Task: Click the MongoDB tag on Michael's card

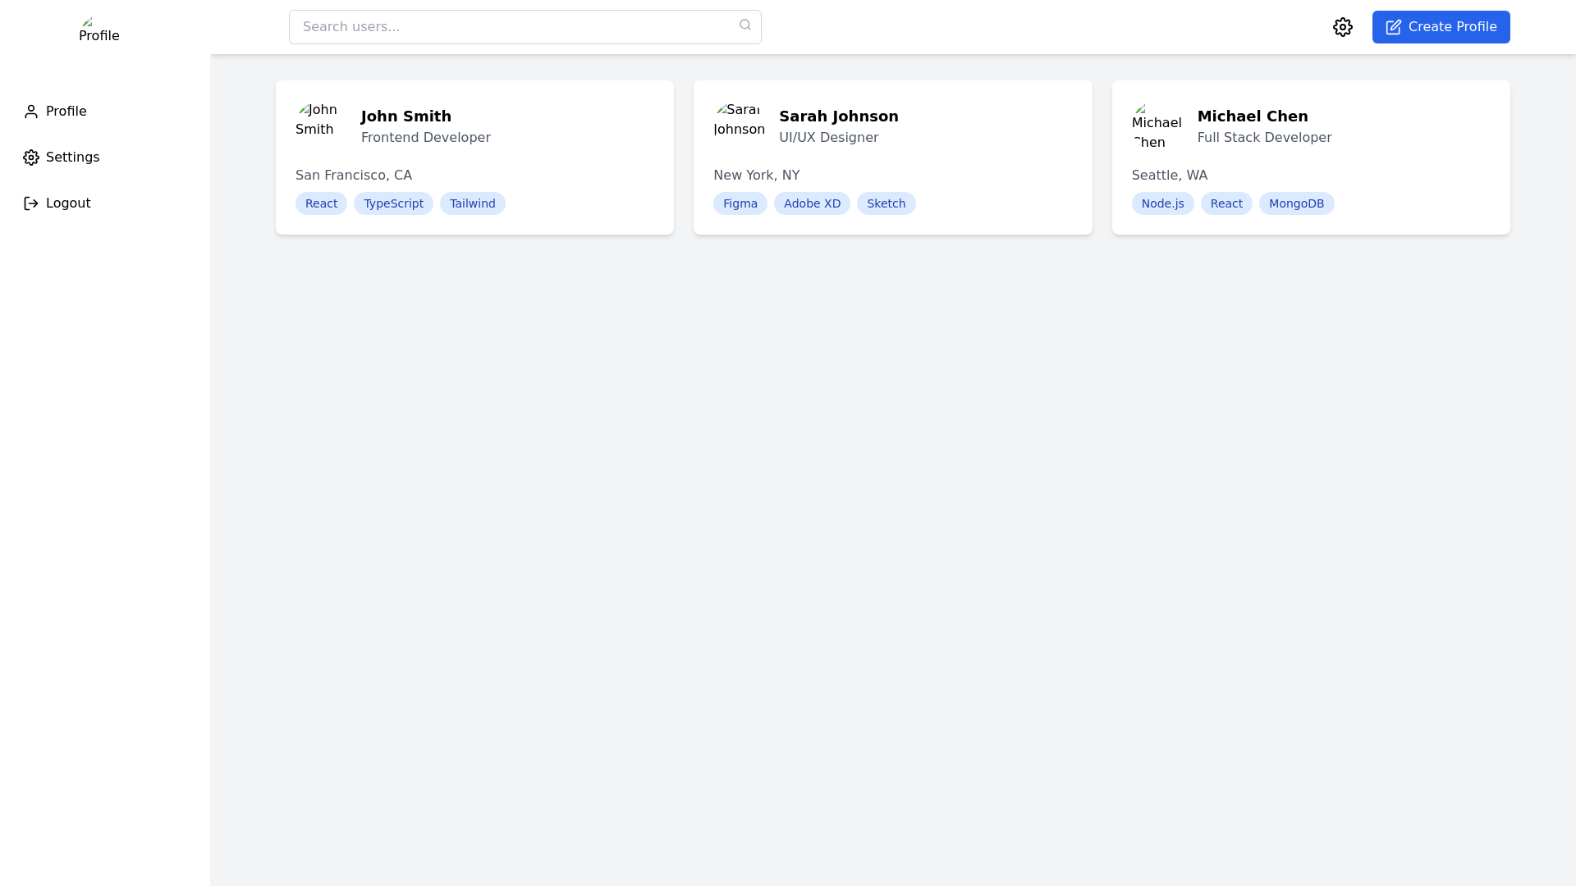Action: (x=1296, y=203)
